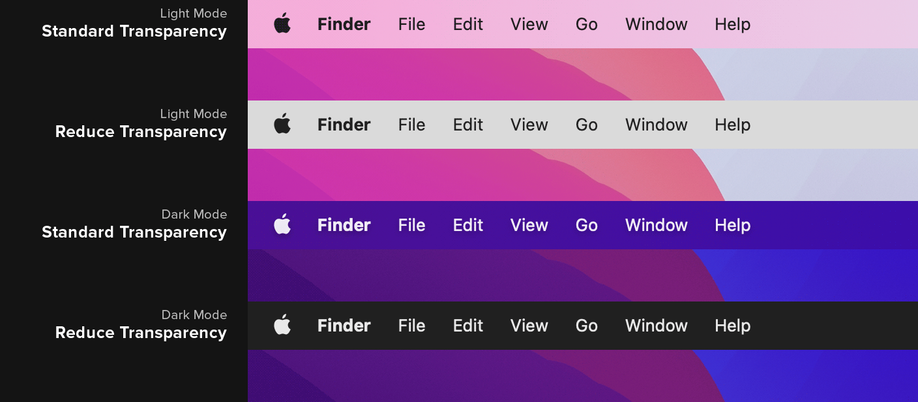The height and width of the screenshot is (402, 918).
Task: Click the 'Light Mode' caption above Reduce Transparency
Action: pyautogui.click(x=194, y=114)
